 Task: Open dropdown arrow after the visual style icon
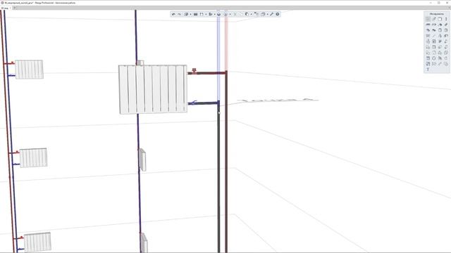pyautogui.click(x=191, y=14)
